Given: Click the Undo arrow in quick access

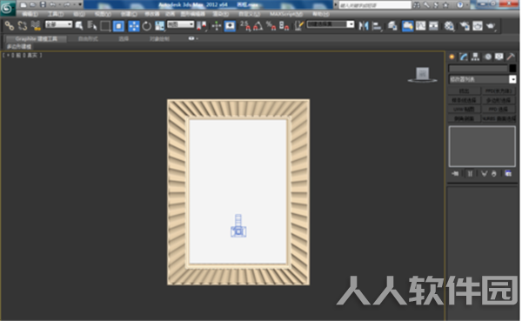Looking at the screenshot, I should coord(52,4).
